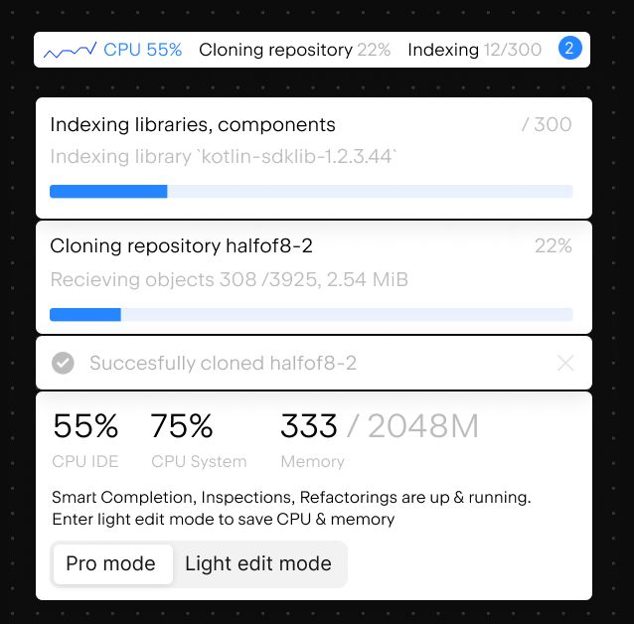Click the Successfully cloned halfof8-2 message
Screen dimensions: 634x624
tap(224, 363)
